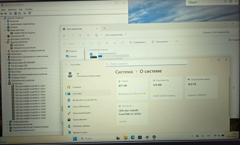Open the Просмотреть dropdown in Explorer
Screen dimensions: 240x145
[x=161, y=42]
